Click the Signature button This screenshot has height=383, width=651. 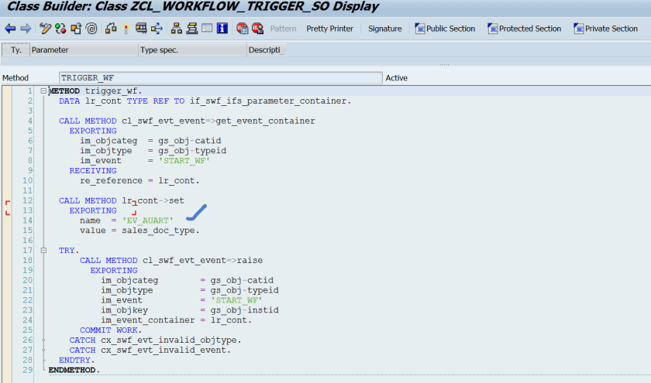click(x=384, y=29)
